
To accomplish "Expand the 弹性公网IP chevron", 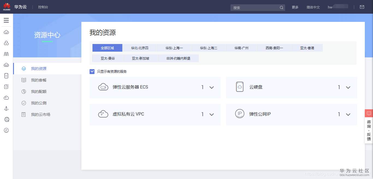I will click(x=348, y=115).
